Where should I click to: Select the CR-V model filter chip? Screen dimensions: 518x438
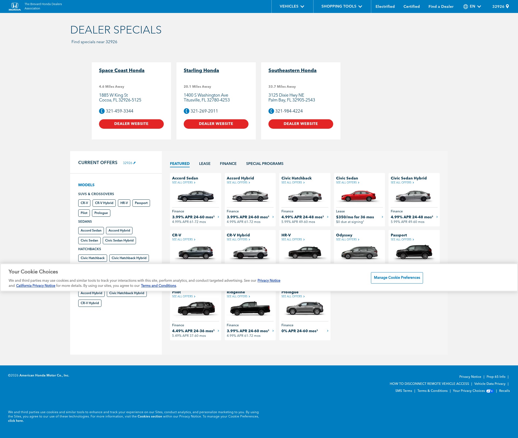click(84, 203)
